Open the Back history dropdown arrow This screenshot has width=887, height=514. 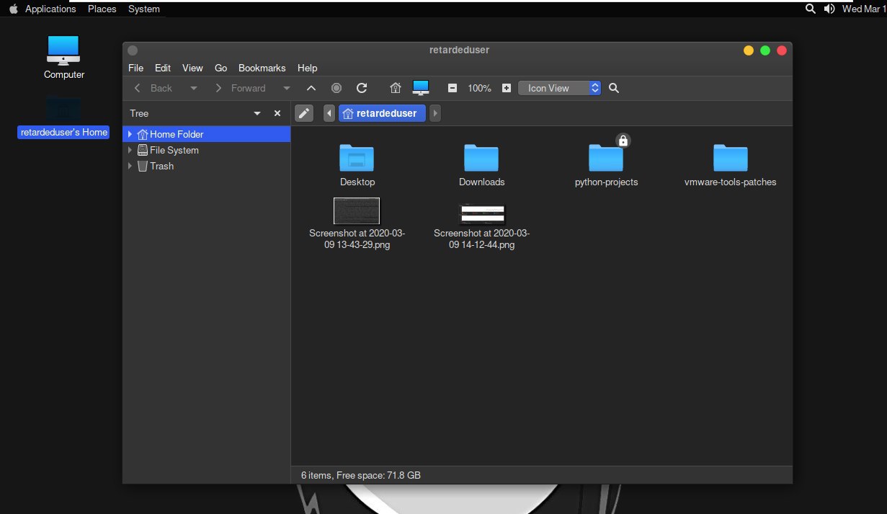tap(193, 88)
